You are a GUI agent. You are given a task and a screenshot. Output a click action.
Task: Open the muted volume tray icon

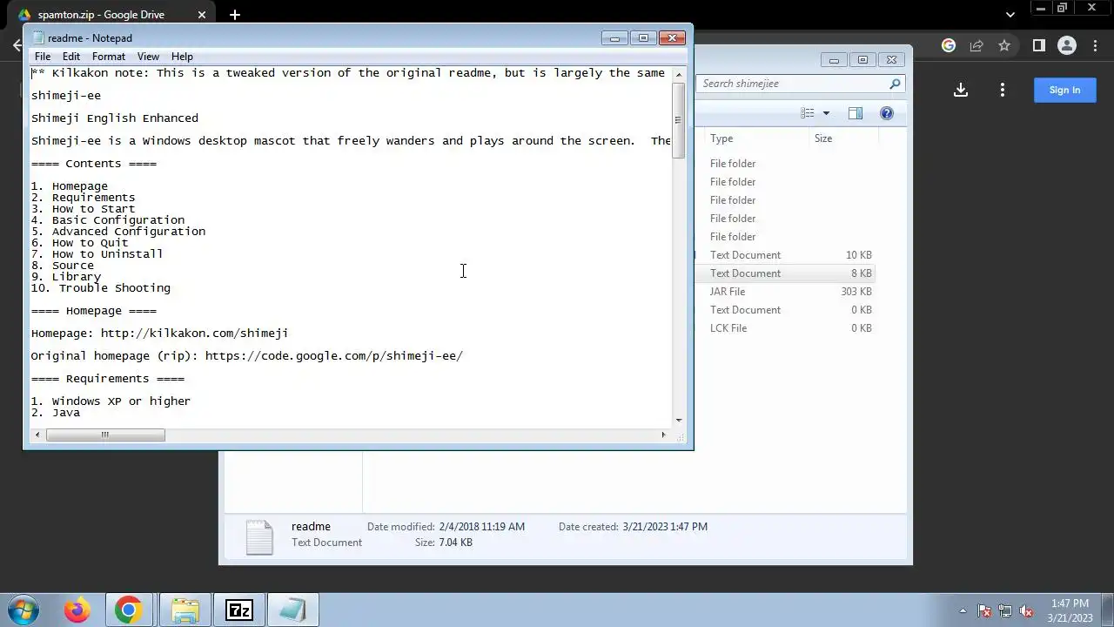tap(1026, 610)
